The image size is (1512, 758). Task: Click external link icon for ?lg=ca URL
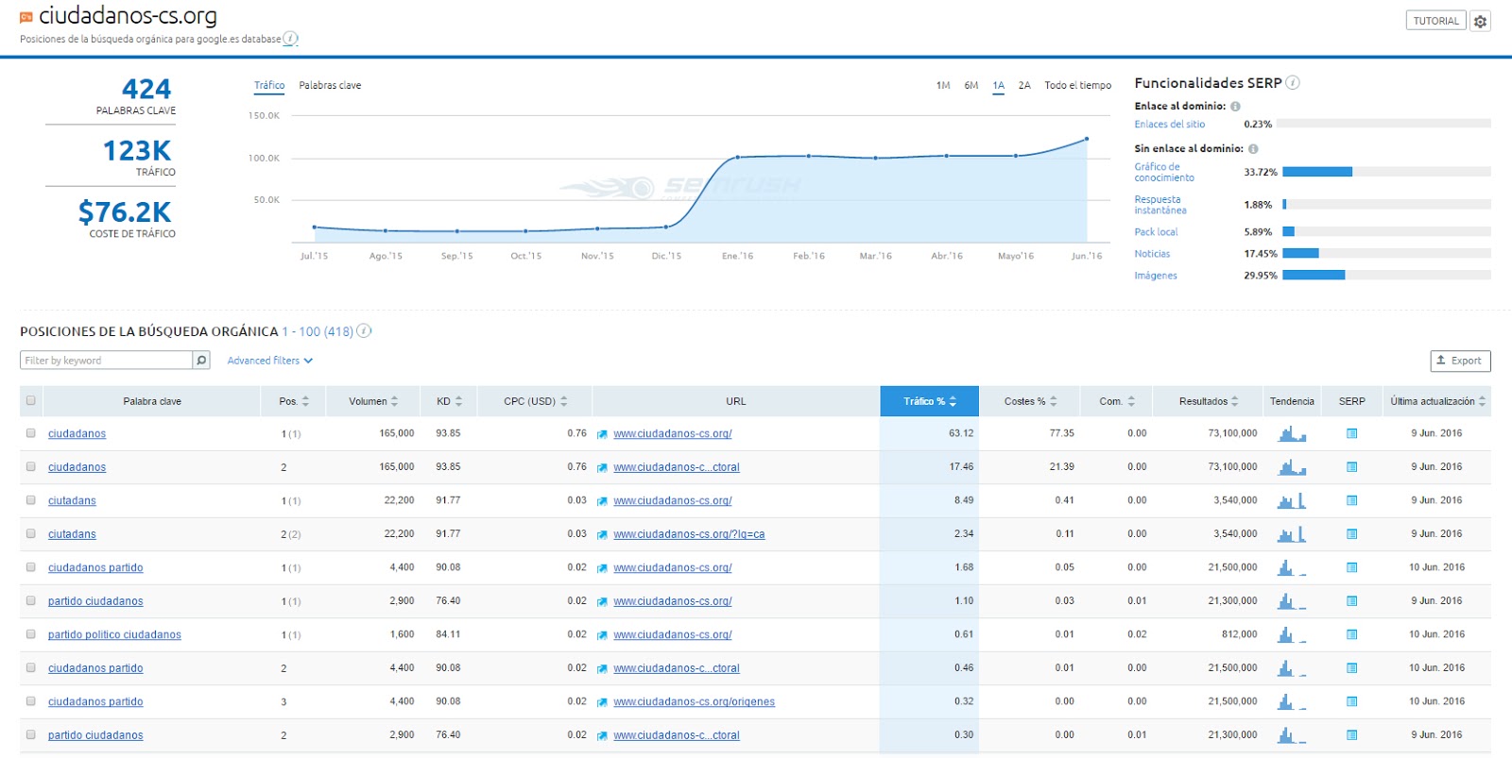click(x=602, y=534)
